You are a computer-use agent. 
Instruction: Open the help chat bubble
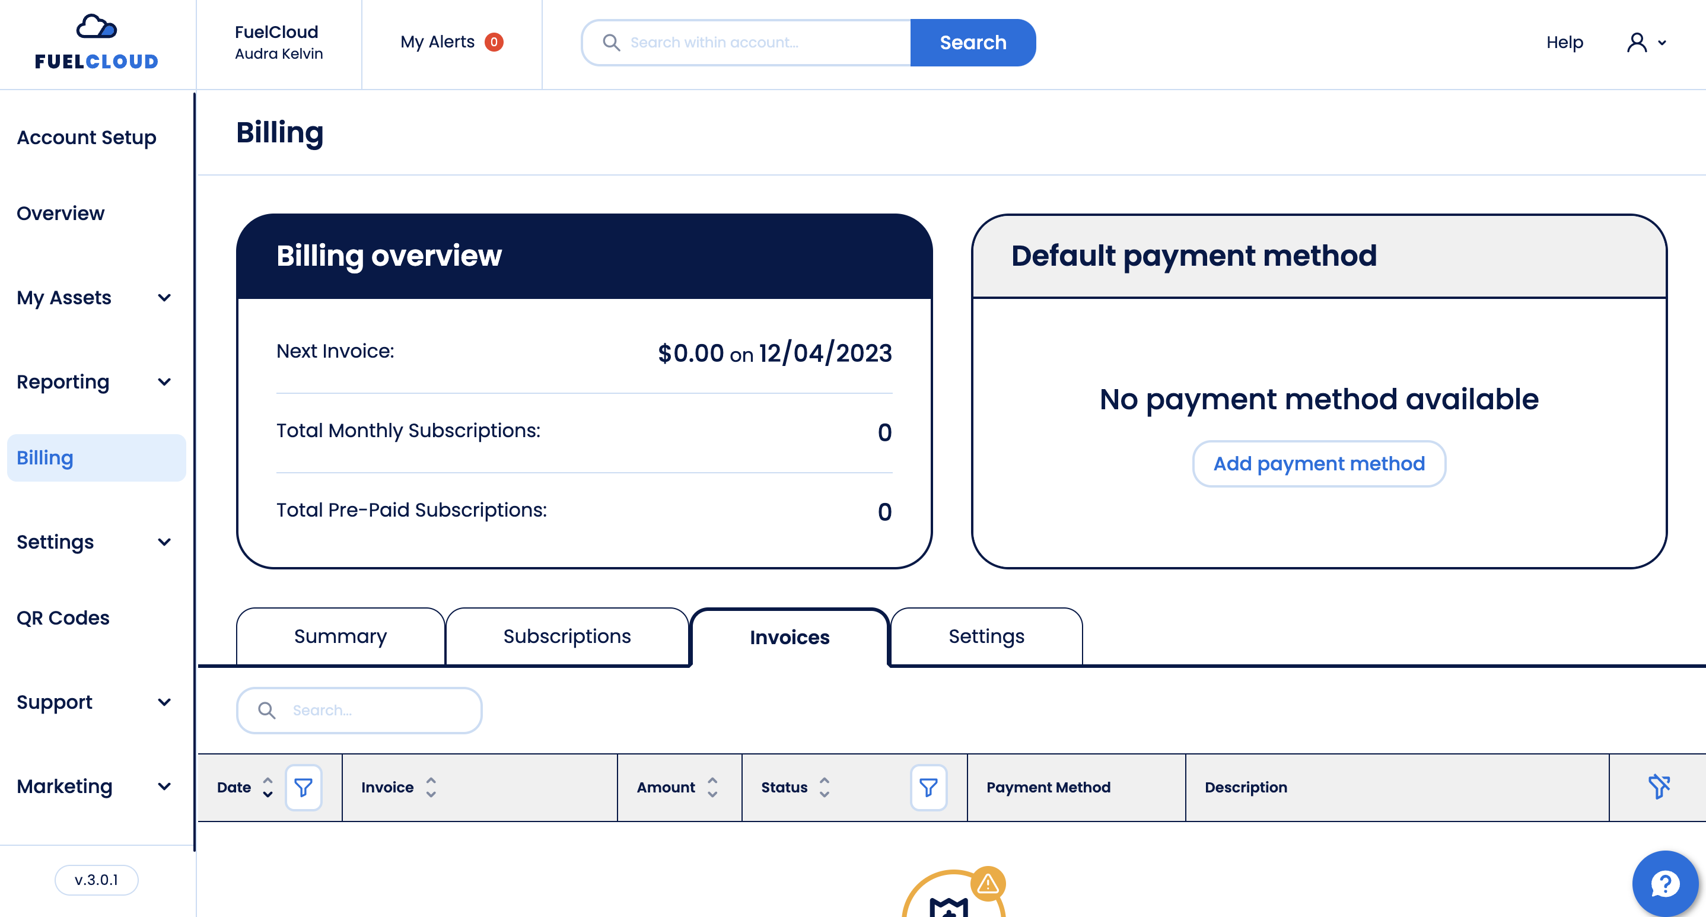pos(1665,883)
